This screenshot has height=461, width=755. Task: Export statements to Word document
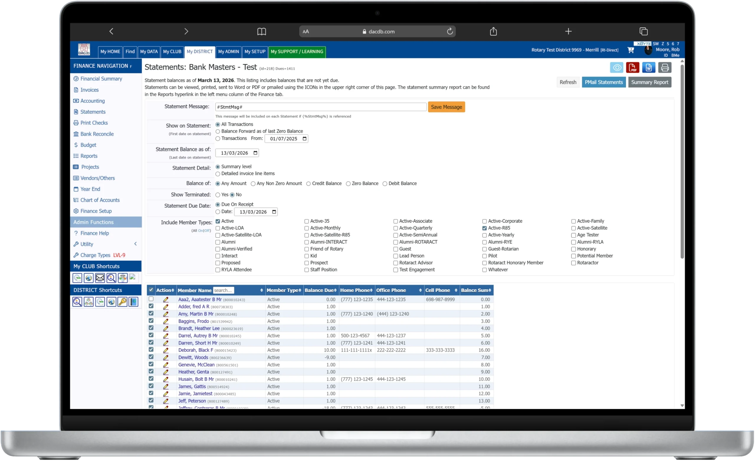[x=648, y=68]
